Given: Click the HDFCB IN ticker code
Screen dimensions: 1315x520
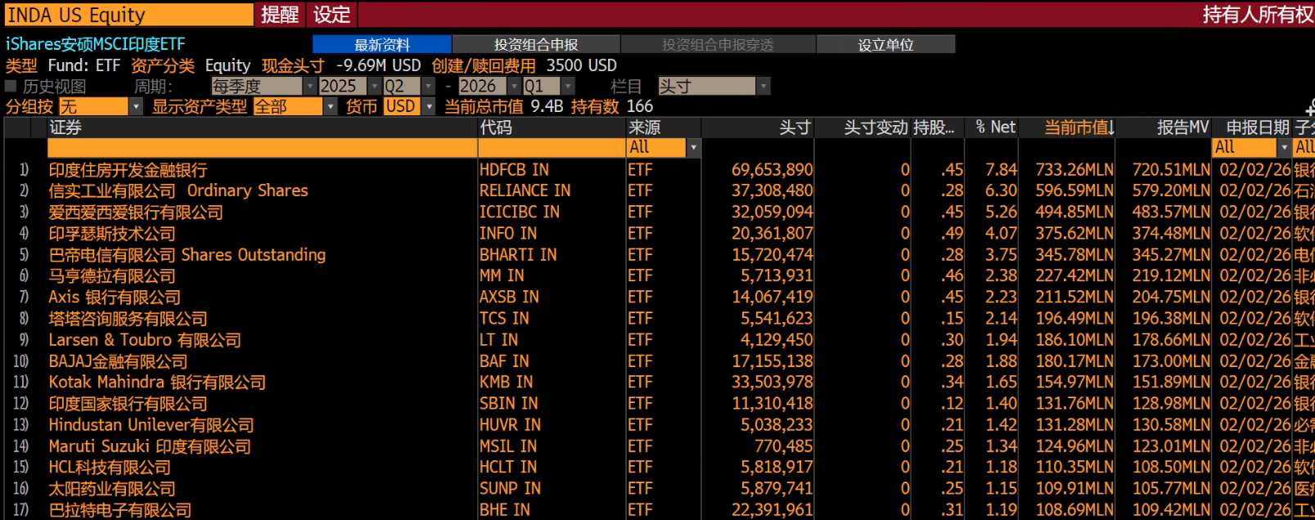Looking at the screenshot, I should click(x=514, y=169).
